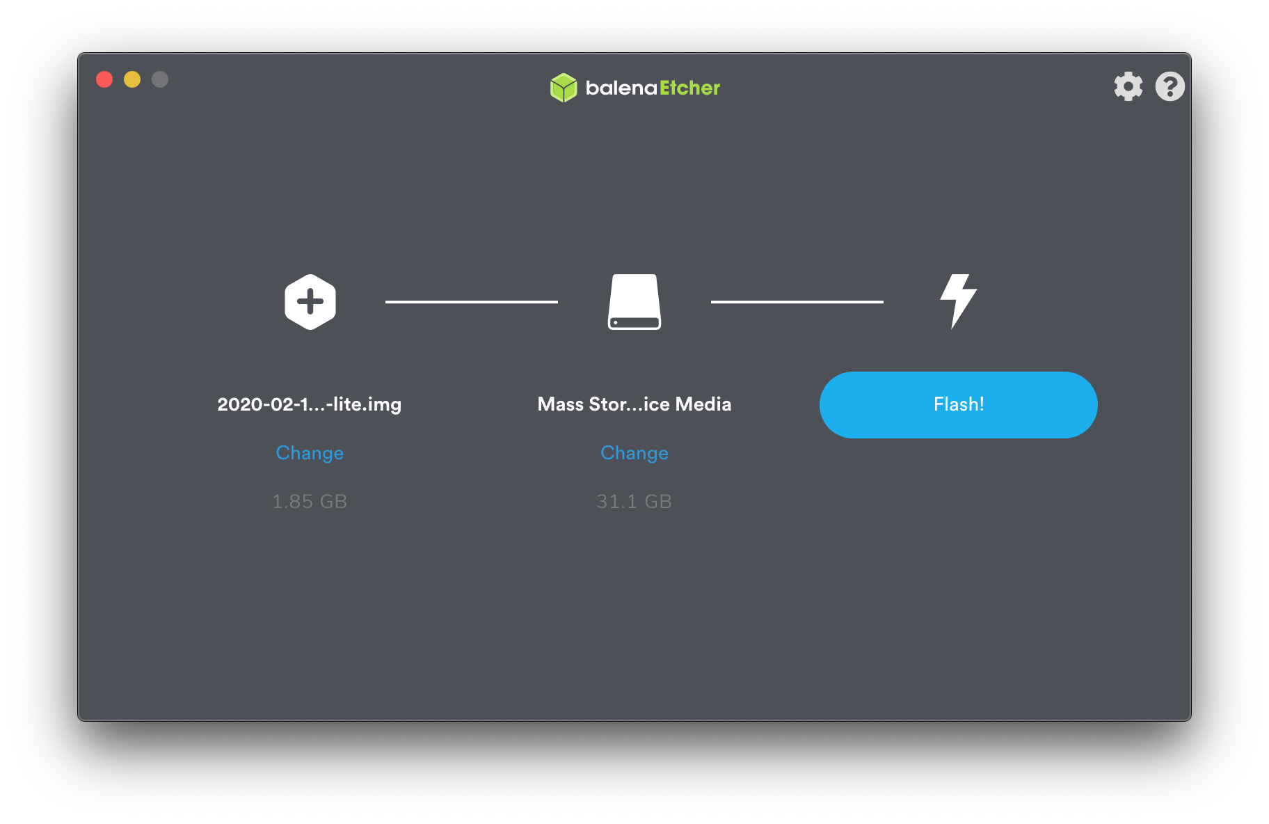This screenshot has height=824, width=1269.
Task: Click the balenaEtcher cube logo
Action: pos(564,88)
